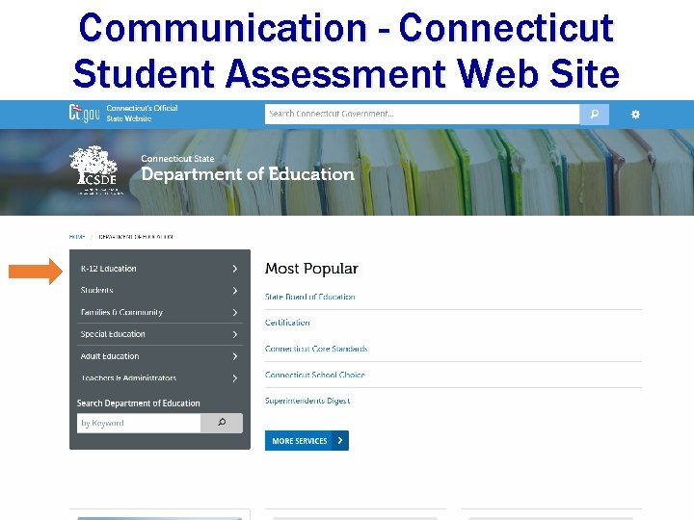The image size is (694, 520).
Task: Open the settings gear in the top bar
Action: [635, 115]
